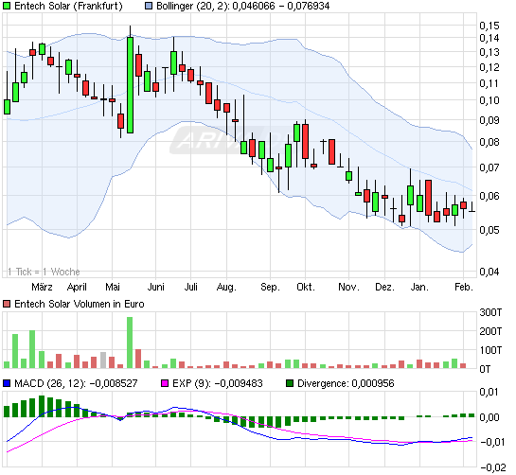
Task: Click the 0,09 price axis value
Action: point(489,120)
